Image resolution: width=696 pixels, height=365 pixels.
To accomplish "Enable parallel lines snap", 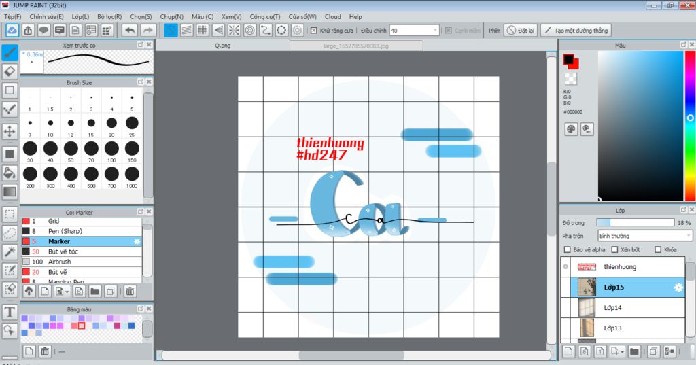I will (187, 30).
